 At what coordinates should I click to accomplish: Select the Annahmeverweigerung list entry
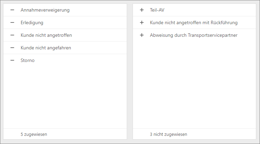click(x=65, y=10)
